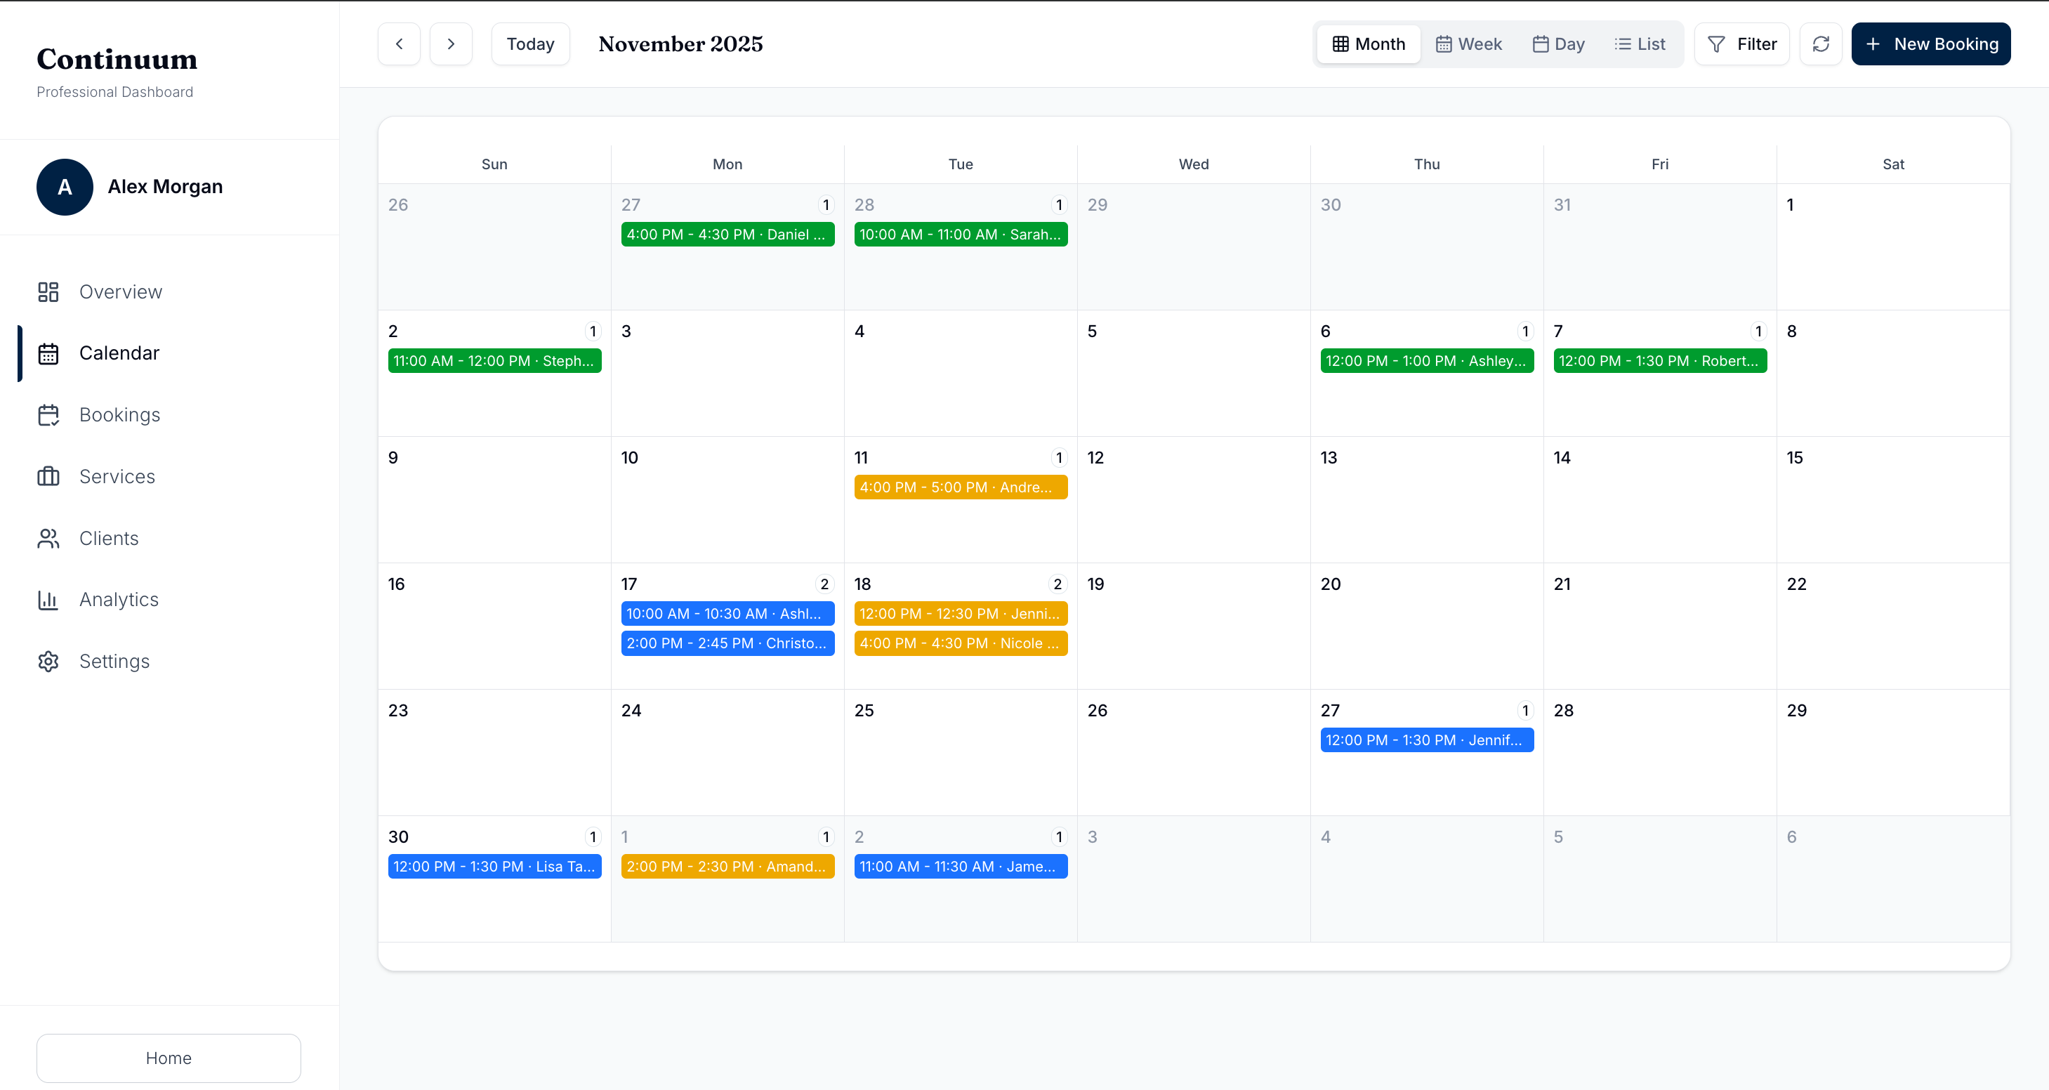The width and height of the screenshot is (2049, 1090).
Task: Open the Bookings section in the sidebar
Action: 119,414
